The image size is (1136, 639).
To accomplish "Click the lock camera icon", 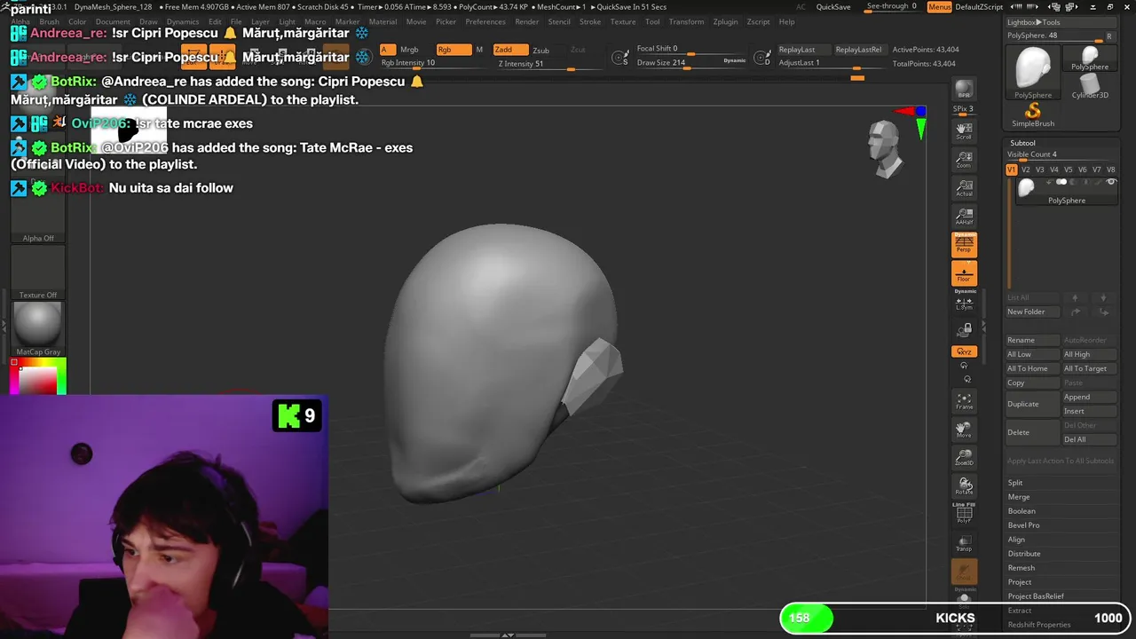I will 964,329.
